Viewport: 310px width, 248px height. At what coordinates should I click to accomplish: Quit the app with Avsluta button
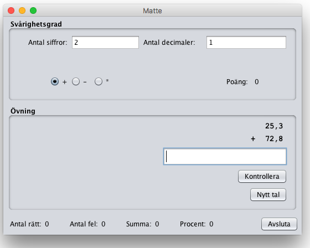[279, 224]
